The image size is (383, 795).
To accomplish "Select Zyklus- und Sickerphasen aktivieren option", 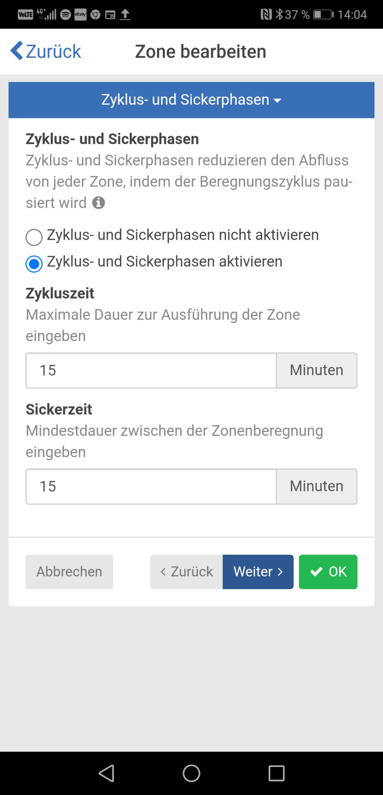I will click(x=154, y=262).
